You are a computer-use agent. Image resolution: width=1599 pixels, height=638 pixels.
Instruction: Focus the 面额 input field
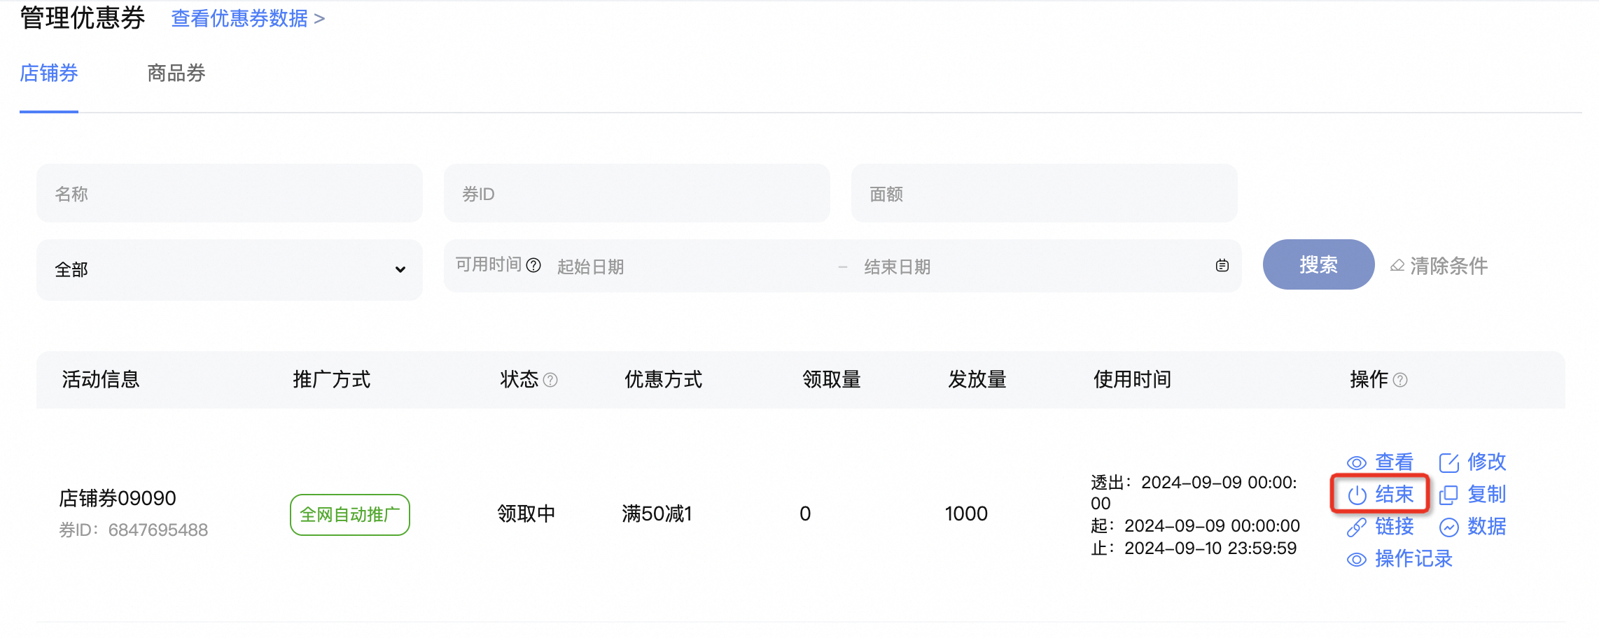(x=1045, y=194)
